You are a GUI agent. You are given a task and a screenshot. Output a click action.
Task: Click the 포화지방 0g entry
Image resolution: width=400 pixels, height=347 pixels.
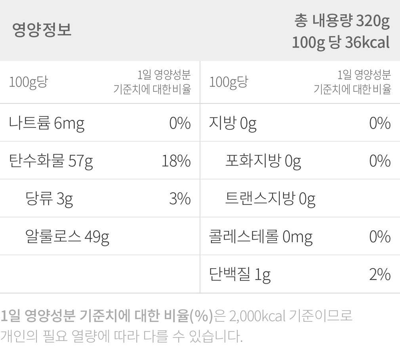[263, 162]
